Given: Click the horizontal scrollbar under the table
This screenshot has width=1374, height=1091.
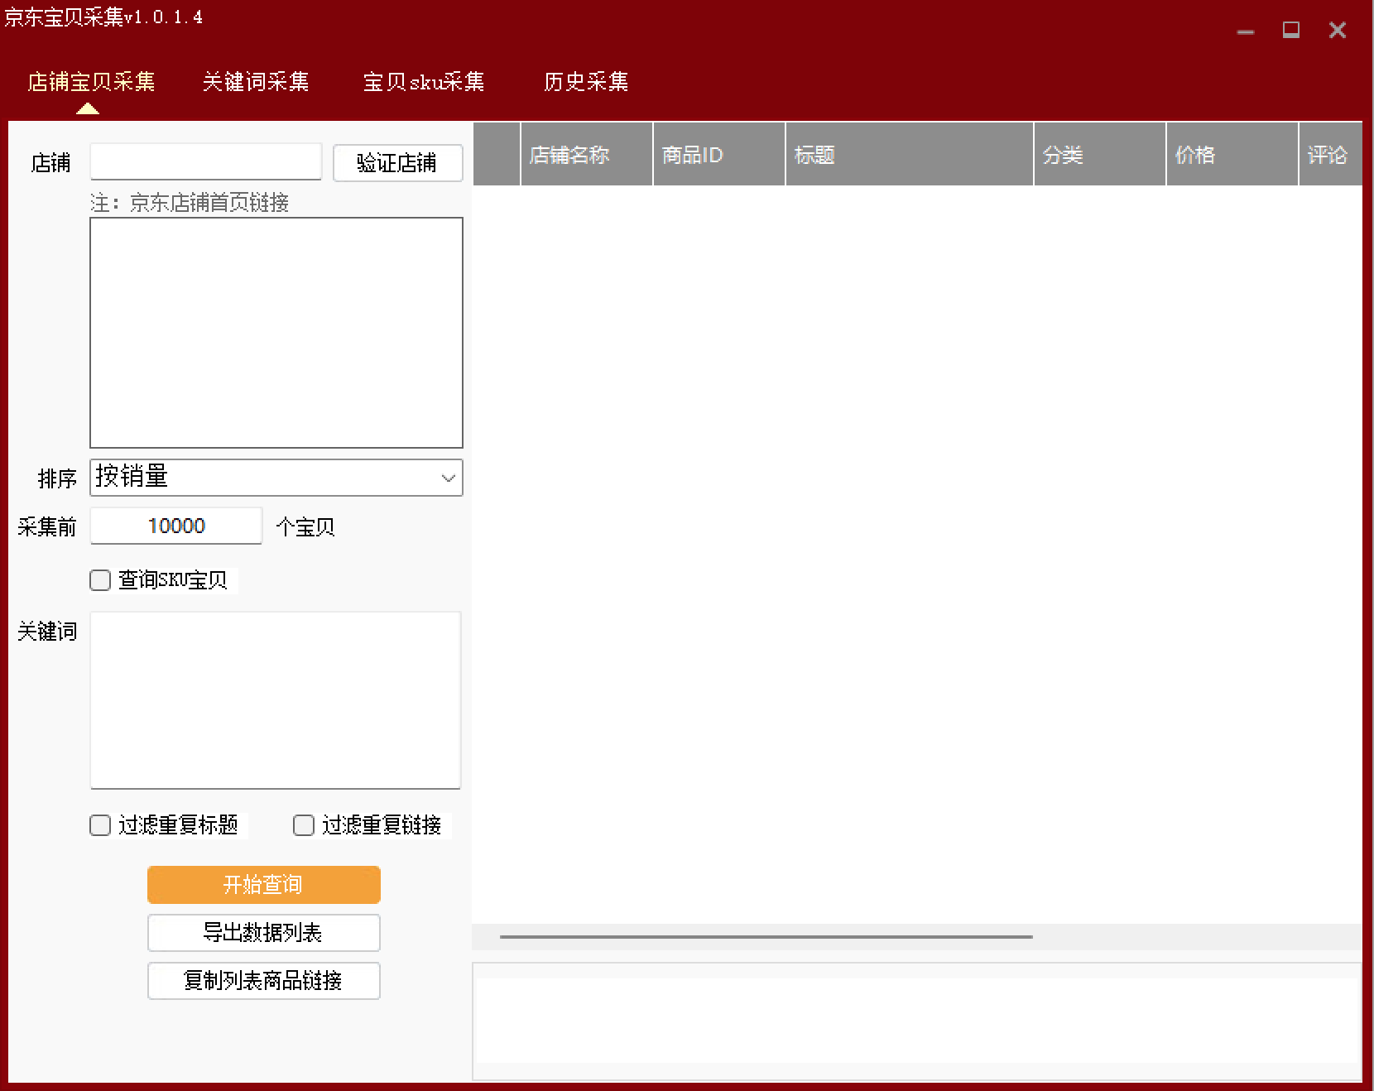Looking at the screenshot, I should (766, 937).
